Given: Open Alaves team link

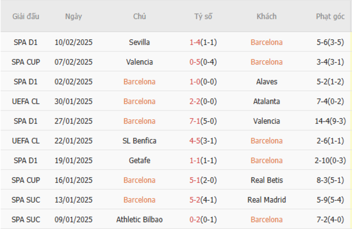Looking at the screenshot, I should tap(266, 82).
